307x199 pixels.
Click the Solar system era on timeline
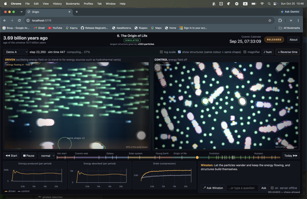tap(136, 154)
